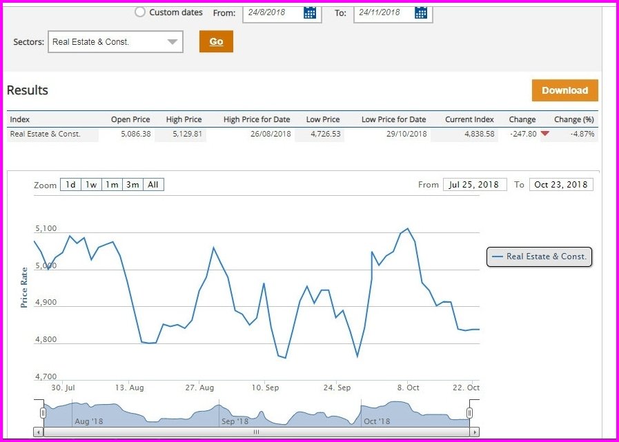
Task: Set chart zoom to 3m
Action: [x=132, y=185]
